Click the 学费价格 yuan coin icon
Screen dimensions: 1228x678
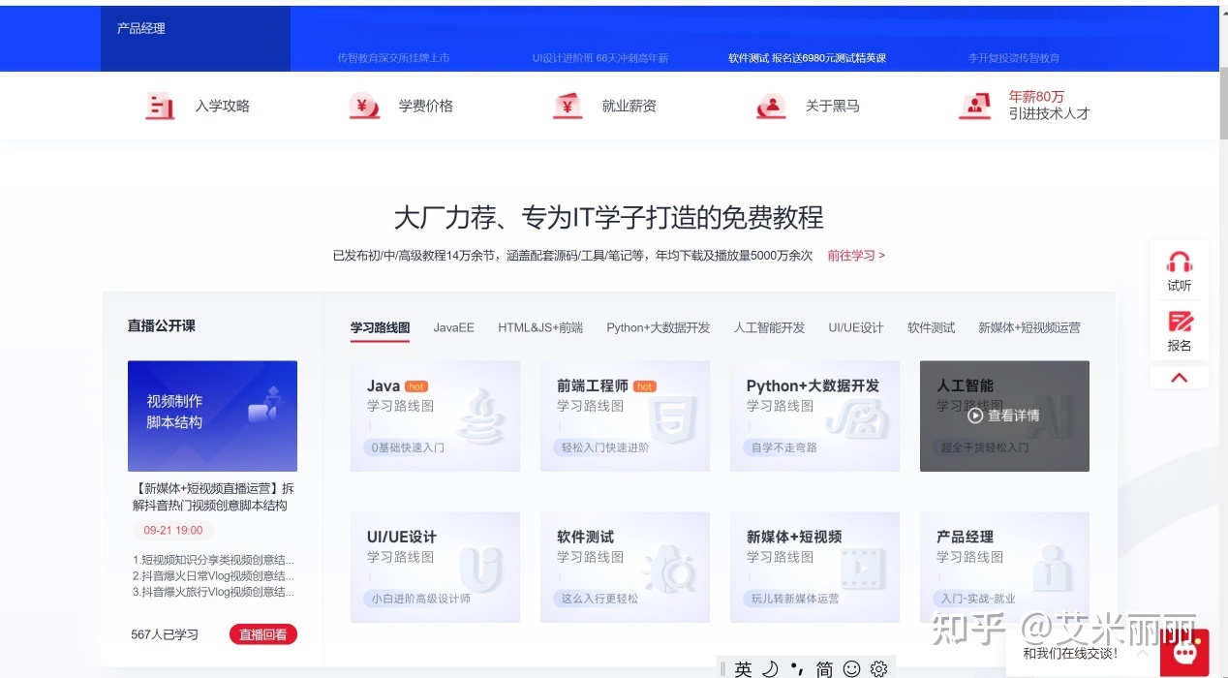(x=363, y=105)
